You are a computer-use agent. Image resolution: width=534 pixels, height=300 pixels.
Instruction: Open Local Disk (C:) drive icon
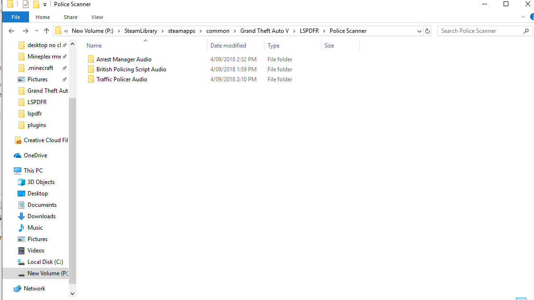[21, 262]
